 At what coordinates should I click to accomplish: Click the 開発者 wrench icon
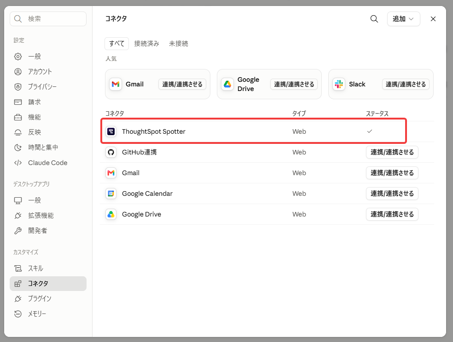[x=18, y=231]
